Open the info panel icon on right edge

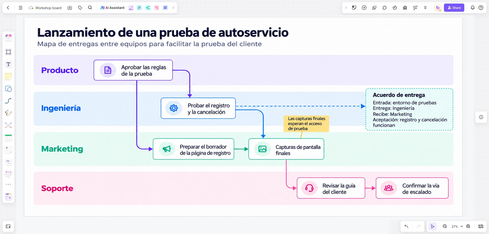click(481, 117)
